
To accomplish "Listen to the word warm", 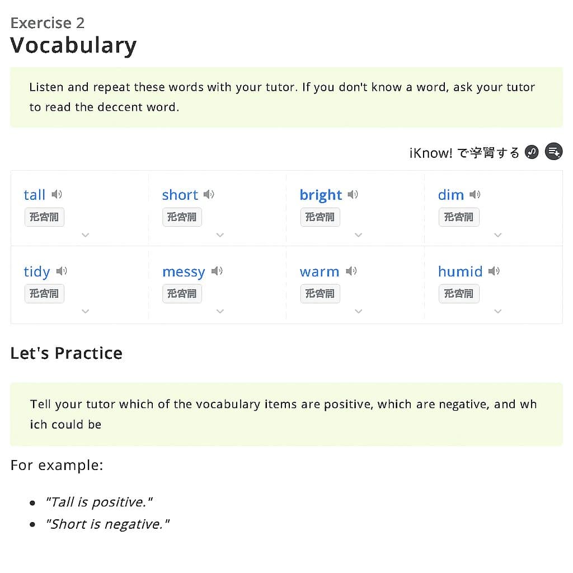I will pyautogui.click(x=351, y=271).
